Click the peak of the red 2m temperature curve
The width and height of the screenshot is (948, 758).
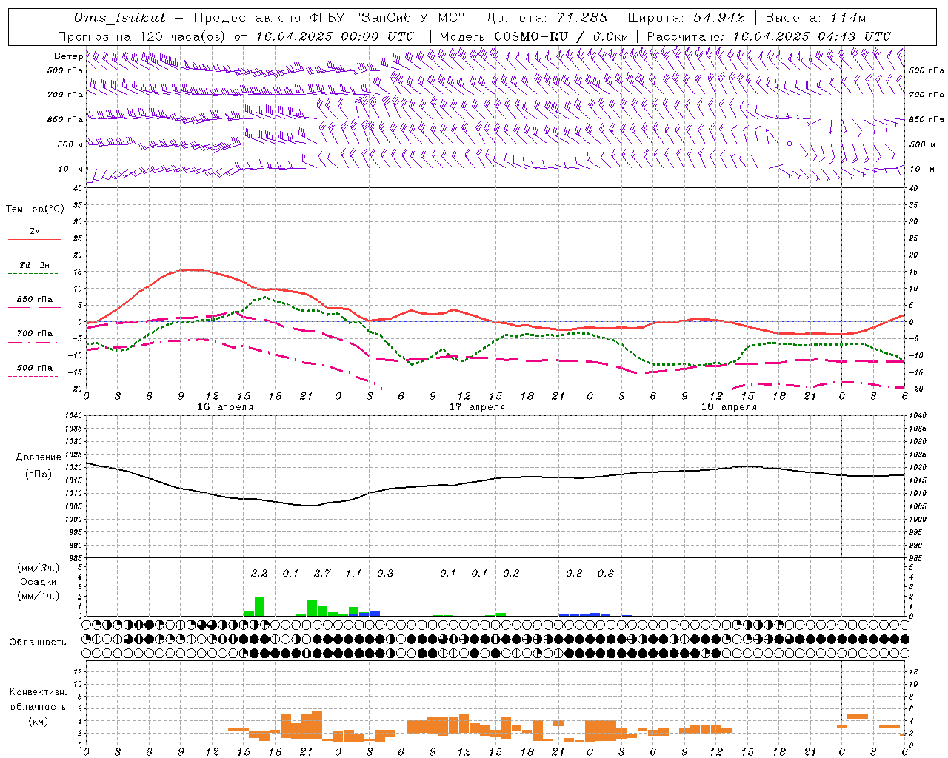click(190, 269)
